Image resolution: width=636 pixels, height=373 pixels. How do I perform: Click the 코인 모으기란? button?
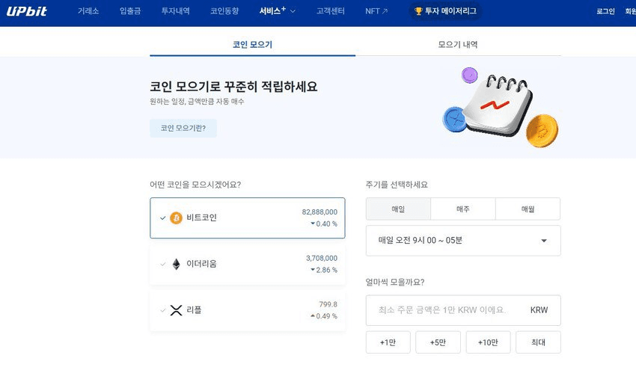pos(183,128)
